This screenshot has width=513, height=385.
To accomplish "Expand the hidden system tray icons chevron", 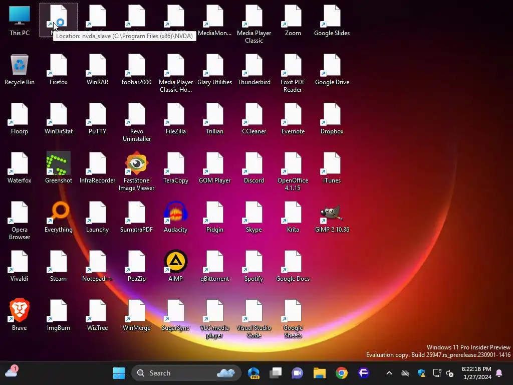I will [x=389, y=373].
